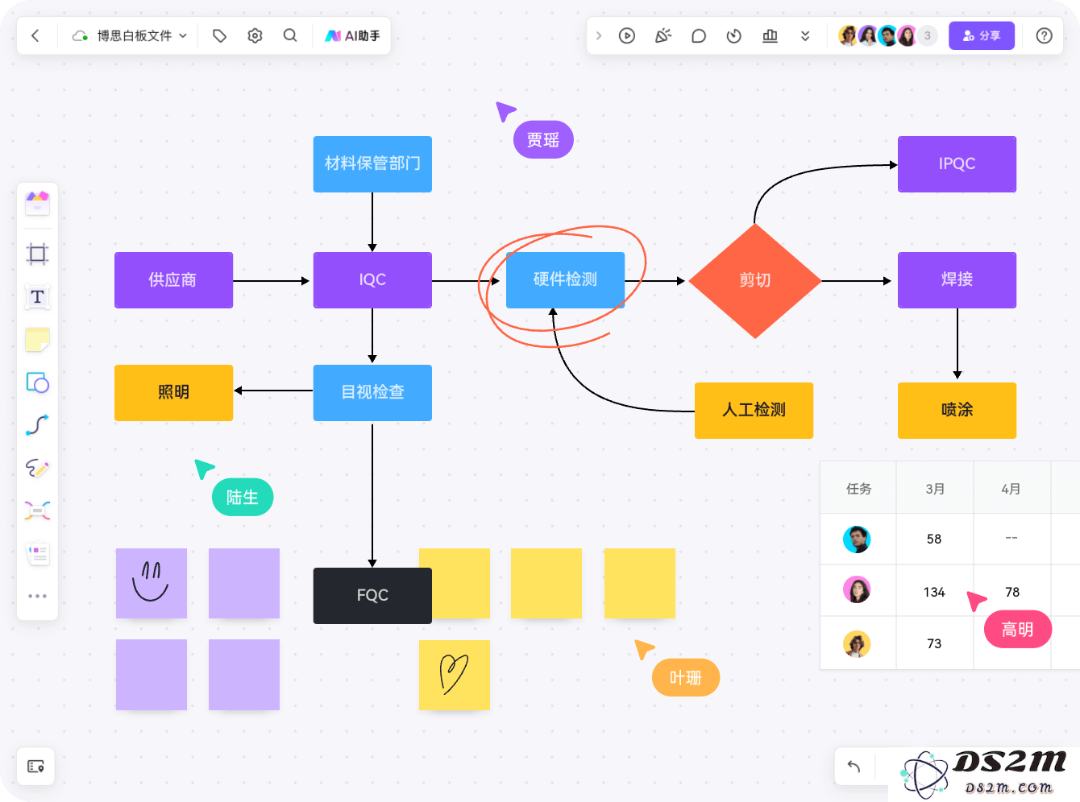Open the minimap icon at bottom left
Screen dimensions: 1080x802
35,766
